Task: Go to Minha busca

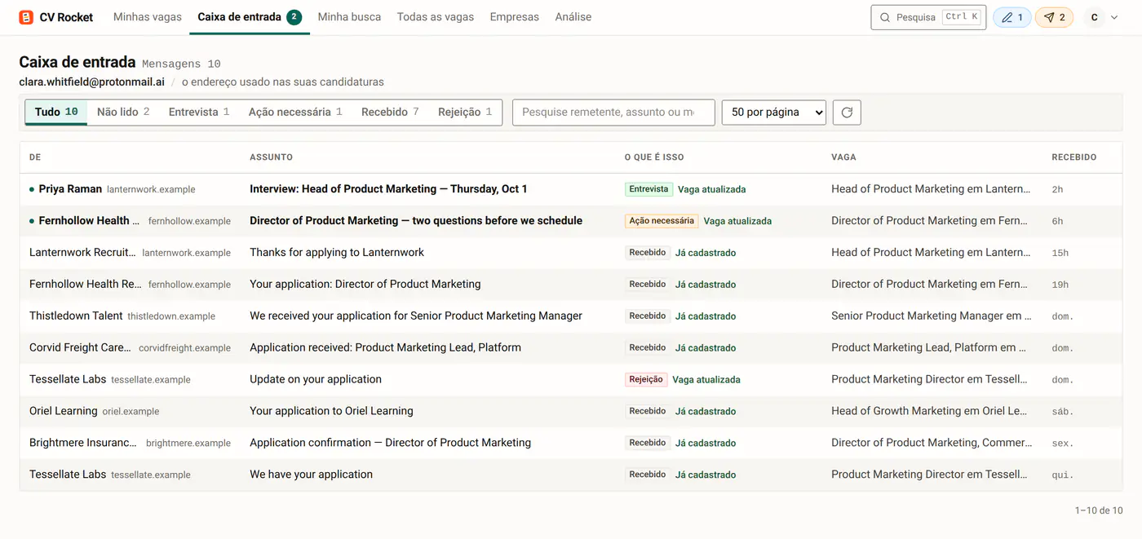Action: (349, 17)
